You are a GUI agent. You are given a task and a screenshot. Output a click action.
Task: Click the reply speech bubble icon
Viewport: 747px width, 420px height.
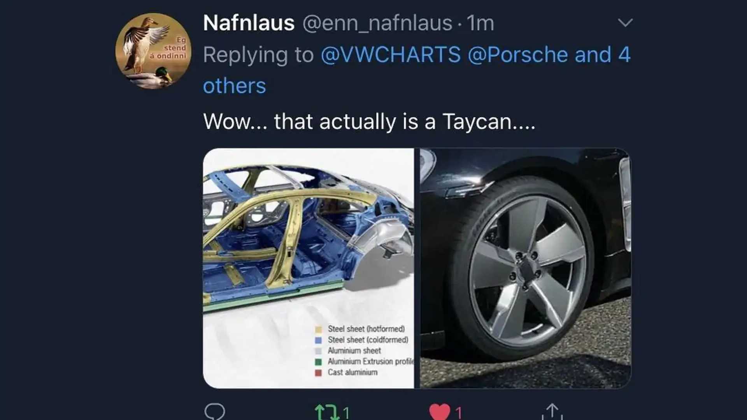[214, 411]
